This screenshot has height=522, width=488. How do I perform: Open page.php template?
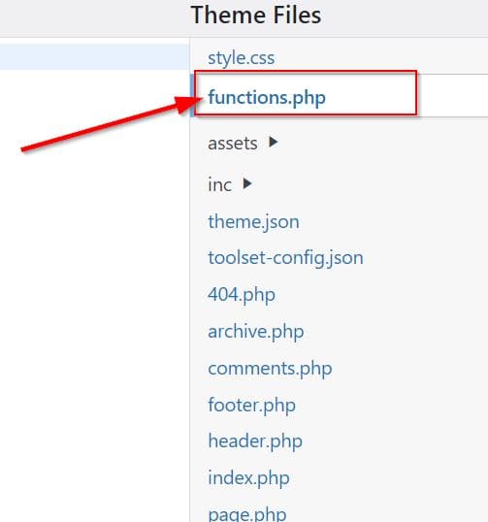pos(247,513)
